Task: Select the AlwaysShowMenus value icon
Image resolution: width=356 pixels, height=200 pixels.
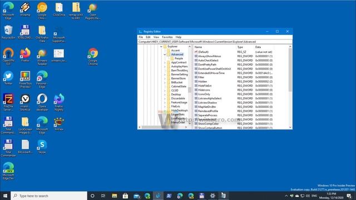Action: [196, 56]
